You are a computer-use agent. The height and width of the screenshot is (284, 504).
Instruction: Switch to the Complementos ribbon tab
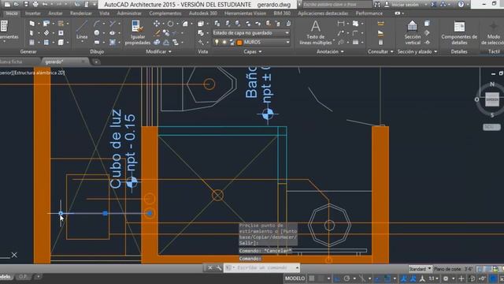pyautogui.click(x=165, y=13)
